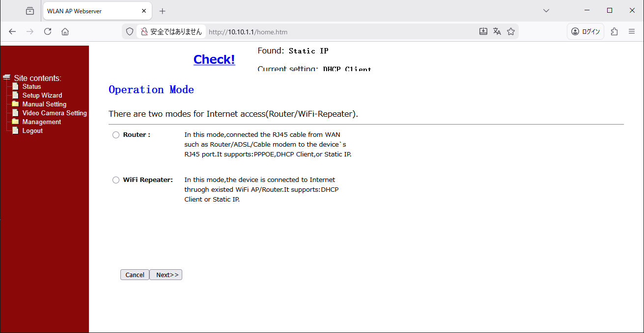Expand the Management folder
The width and height of the screenshot is (644, 333).
tap(42, 122)
